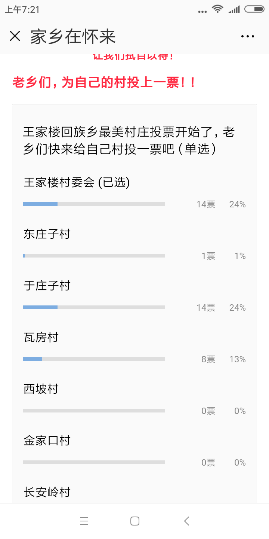Viewport: 269px width, 539px height.
Task: Close the 家乡在怀来 page with X
Action: [x=15, y=36]
